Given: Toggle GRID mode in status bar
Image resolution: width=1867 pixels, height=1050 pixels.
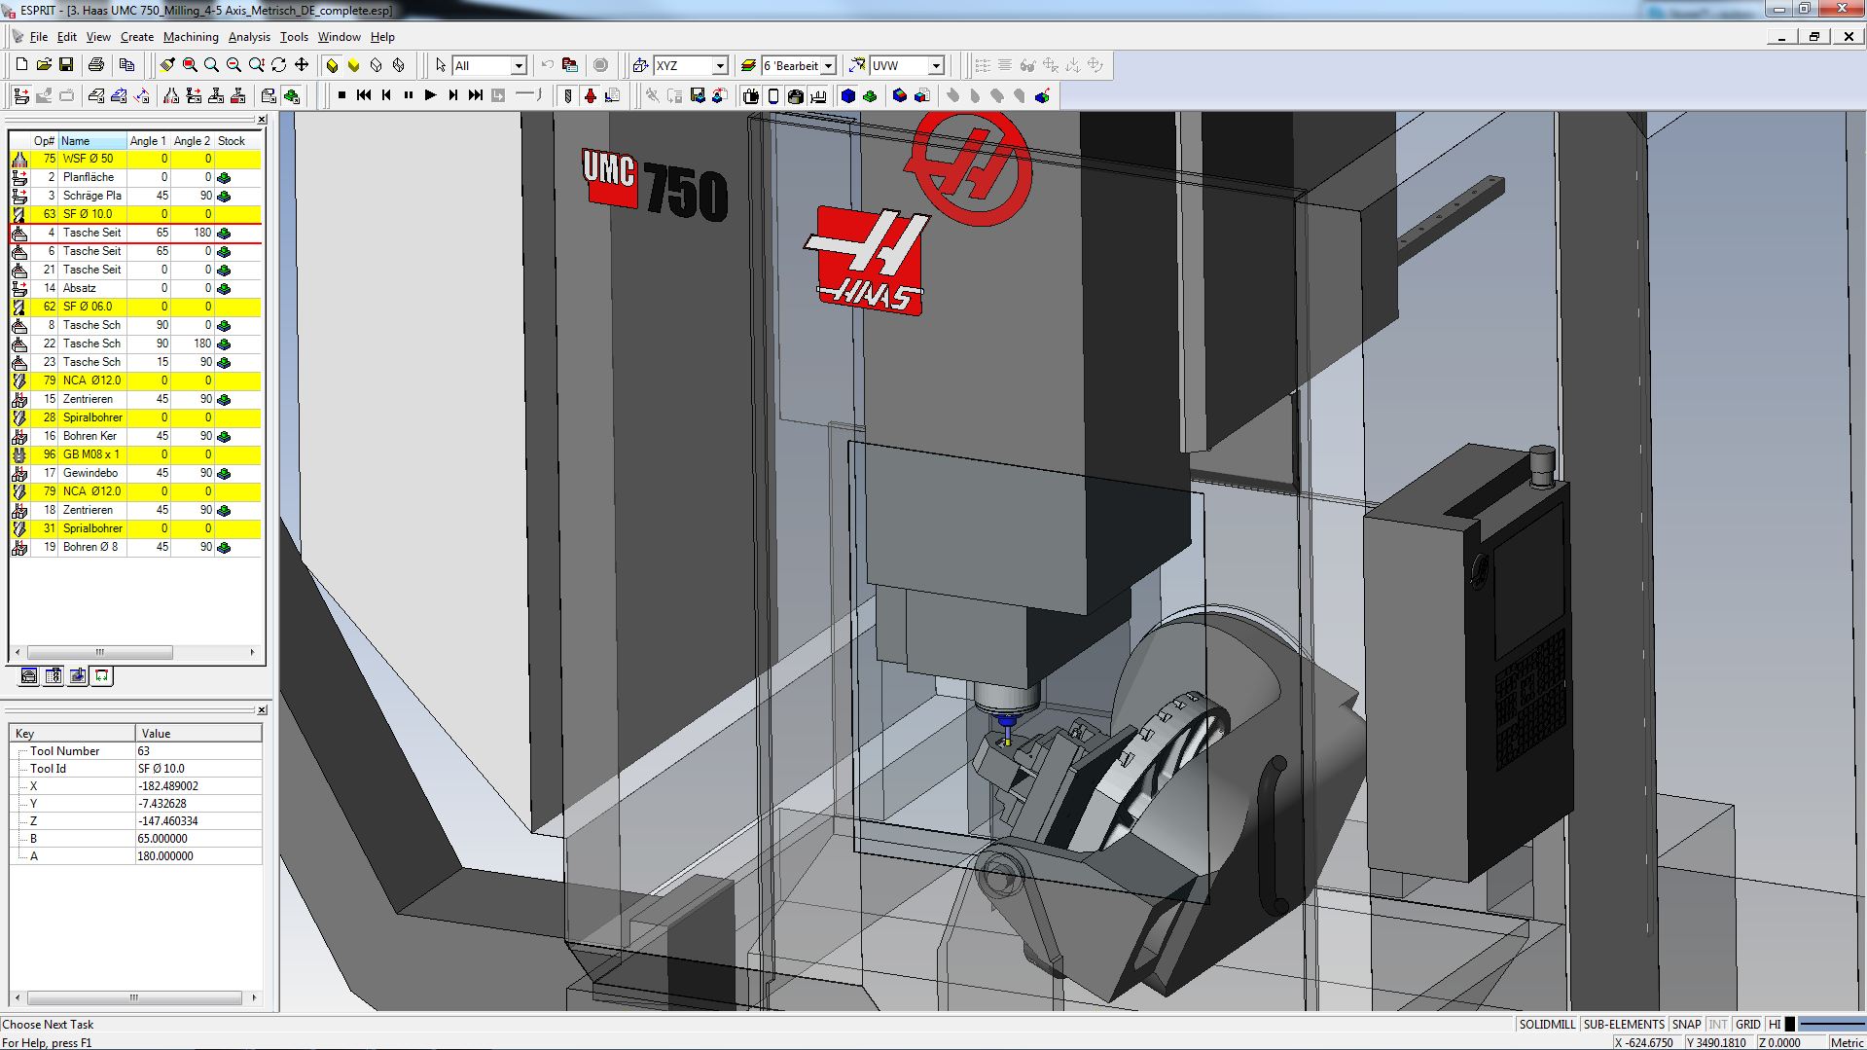Looking at the screenshot, I should coord(1747,1024).
